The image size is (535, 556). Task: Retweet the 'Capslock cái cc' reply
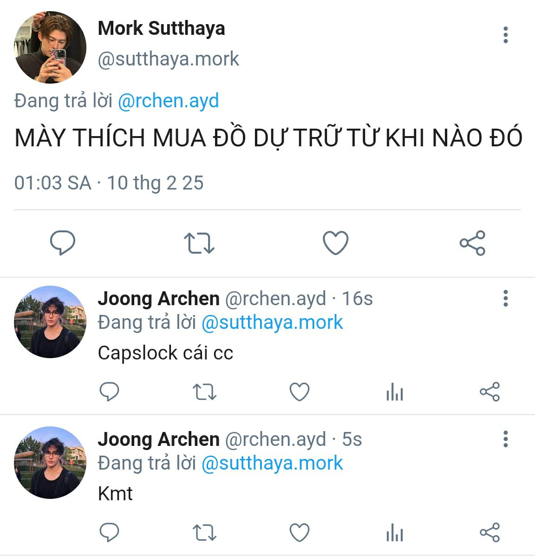click(x=204, y=392)
